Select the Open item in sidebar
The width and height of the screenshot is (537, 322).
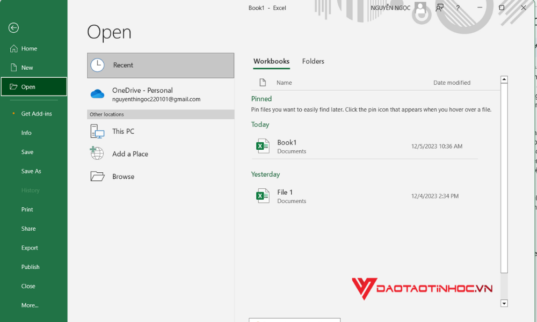pyautogui.click(x=33, y=86)
